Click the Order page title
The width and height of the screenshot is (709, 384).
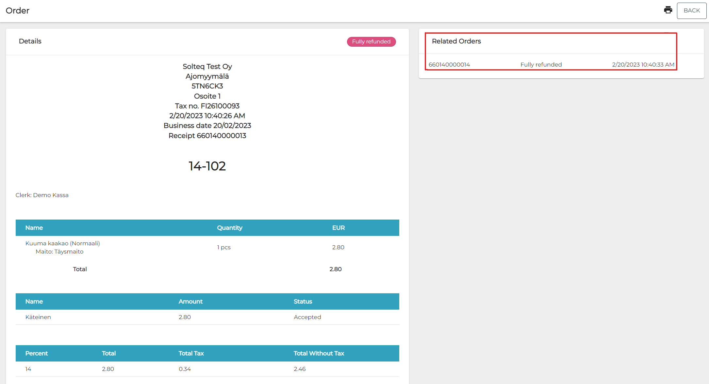tap(18, 11)
